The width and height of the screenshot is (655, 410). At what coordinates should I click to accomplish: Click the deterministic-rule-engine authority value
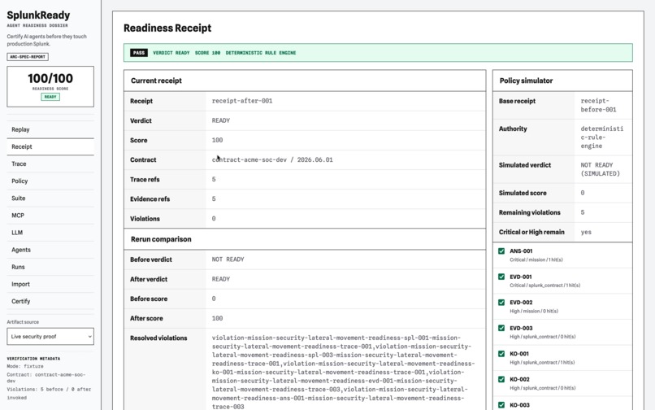(601, 137)
